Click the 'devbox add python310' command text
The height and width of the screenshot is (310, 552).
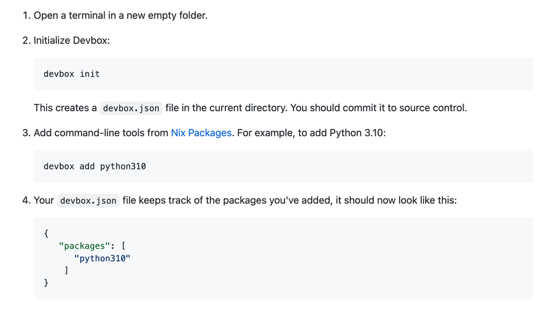pyautogui.click(x=95, y=166)
